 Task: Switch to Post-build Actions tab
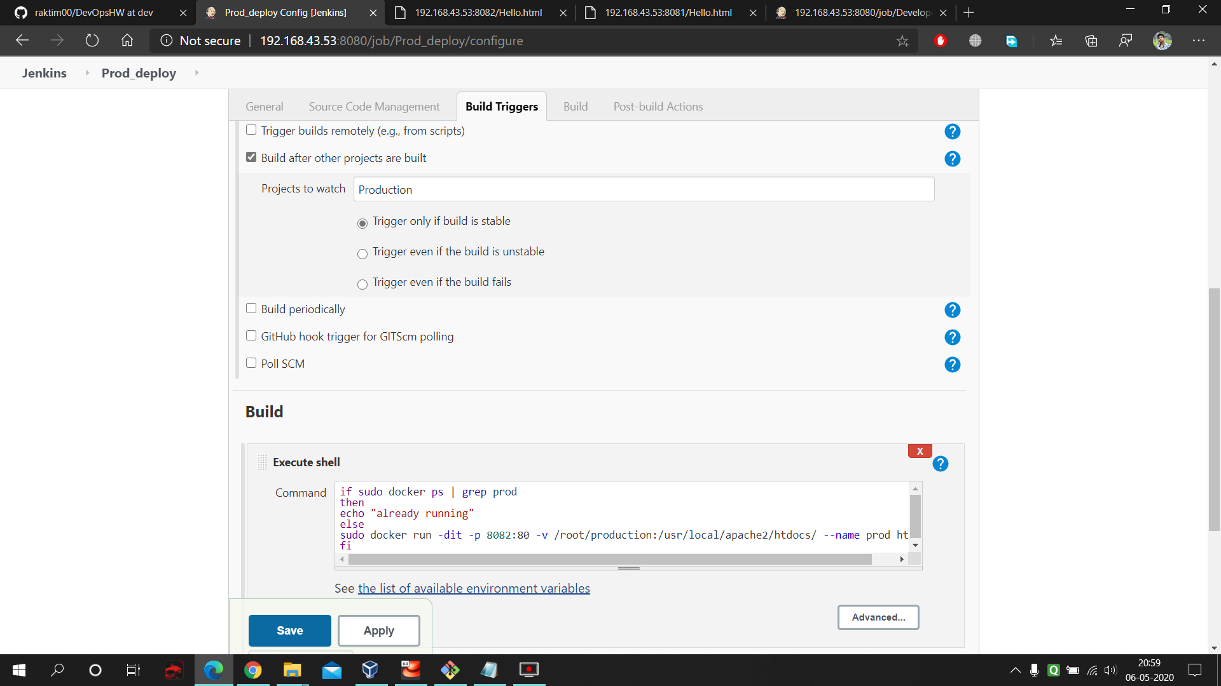(x=658, y=107)
